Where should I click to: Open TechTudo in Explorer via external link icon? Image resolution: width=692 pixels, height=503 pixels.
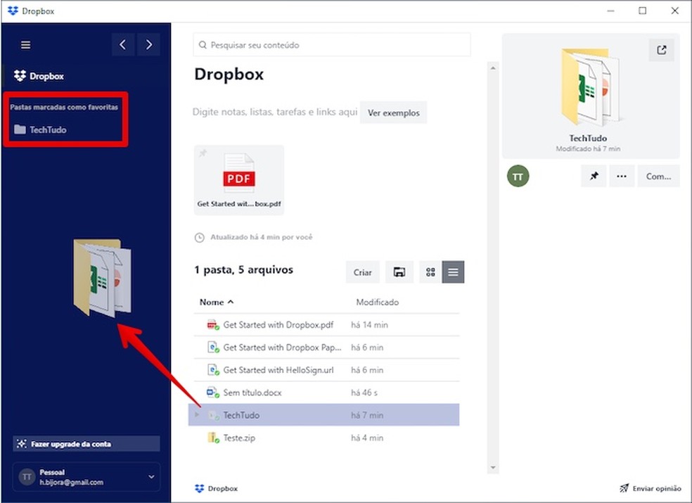[661, 49]
